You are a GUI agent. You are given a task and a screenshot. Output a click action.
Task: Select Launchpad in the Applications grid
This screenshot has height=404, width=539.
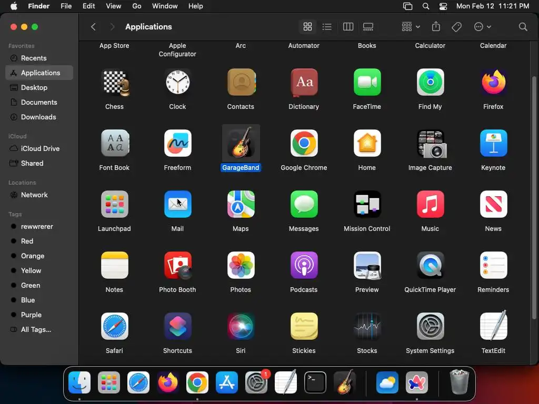point(114,205)
